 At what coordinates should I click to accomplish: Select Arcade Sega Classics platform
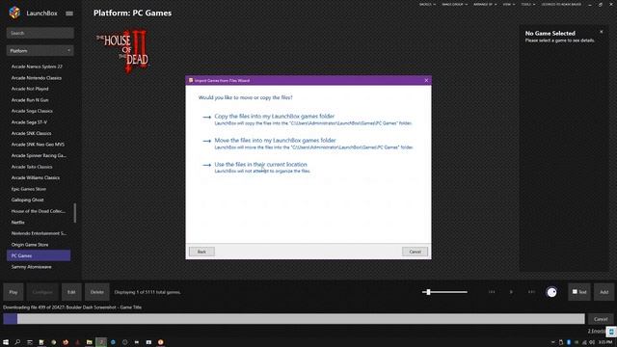click(x=32, y=111)
